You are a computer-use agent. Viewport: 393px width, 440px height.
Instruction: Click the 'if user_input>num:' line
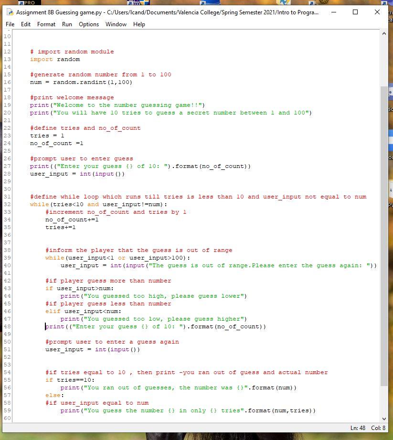pyautogui.click(x=79, y=288)
